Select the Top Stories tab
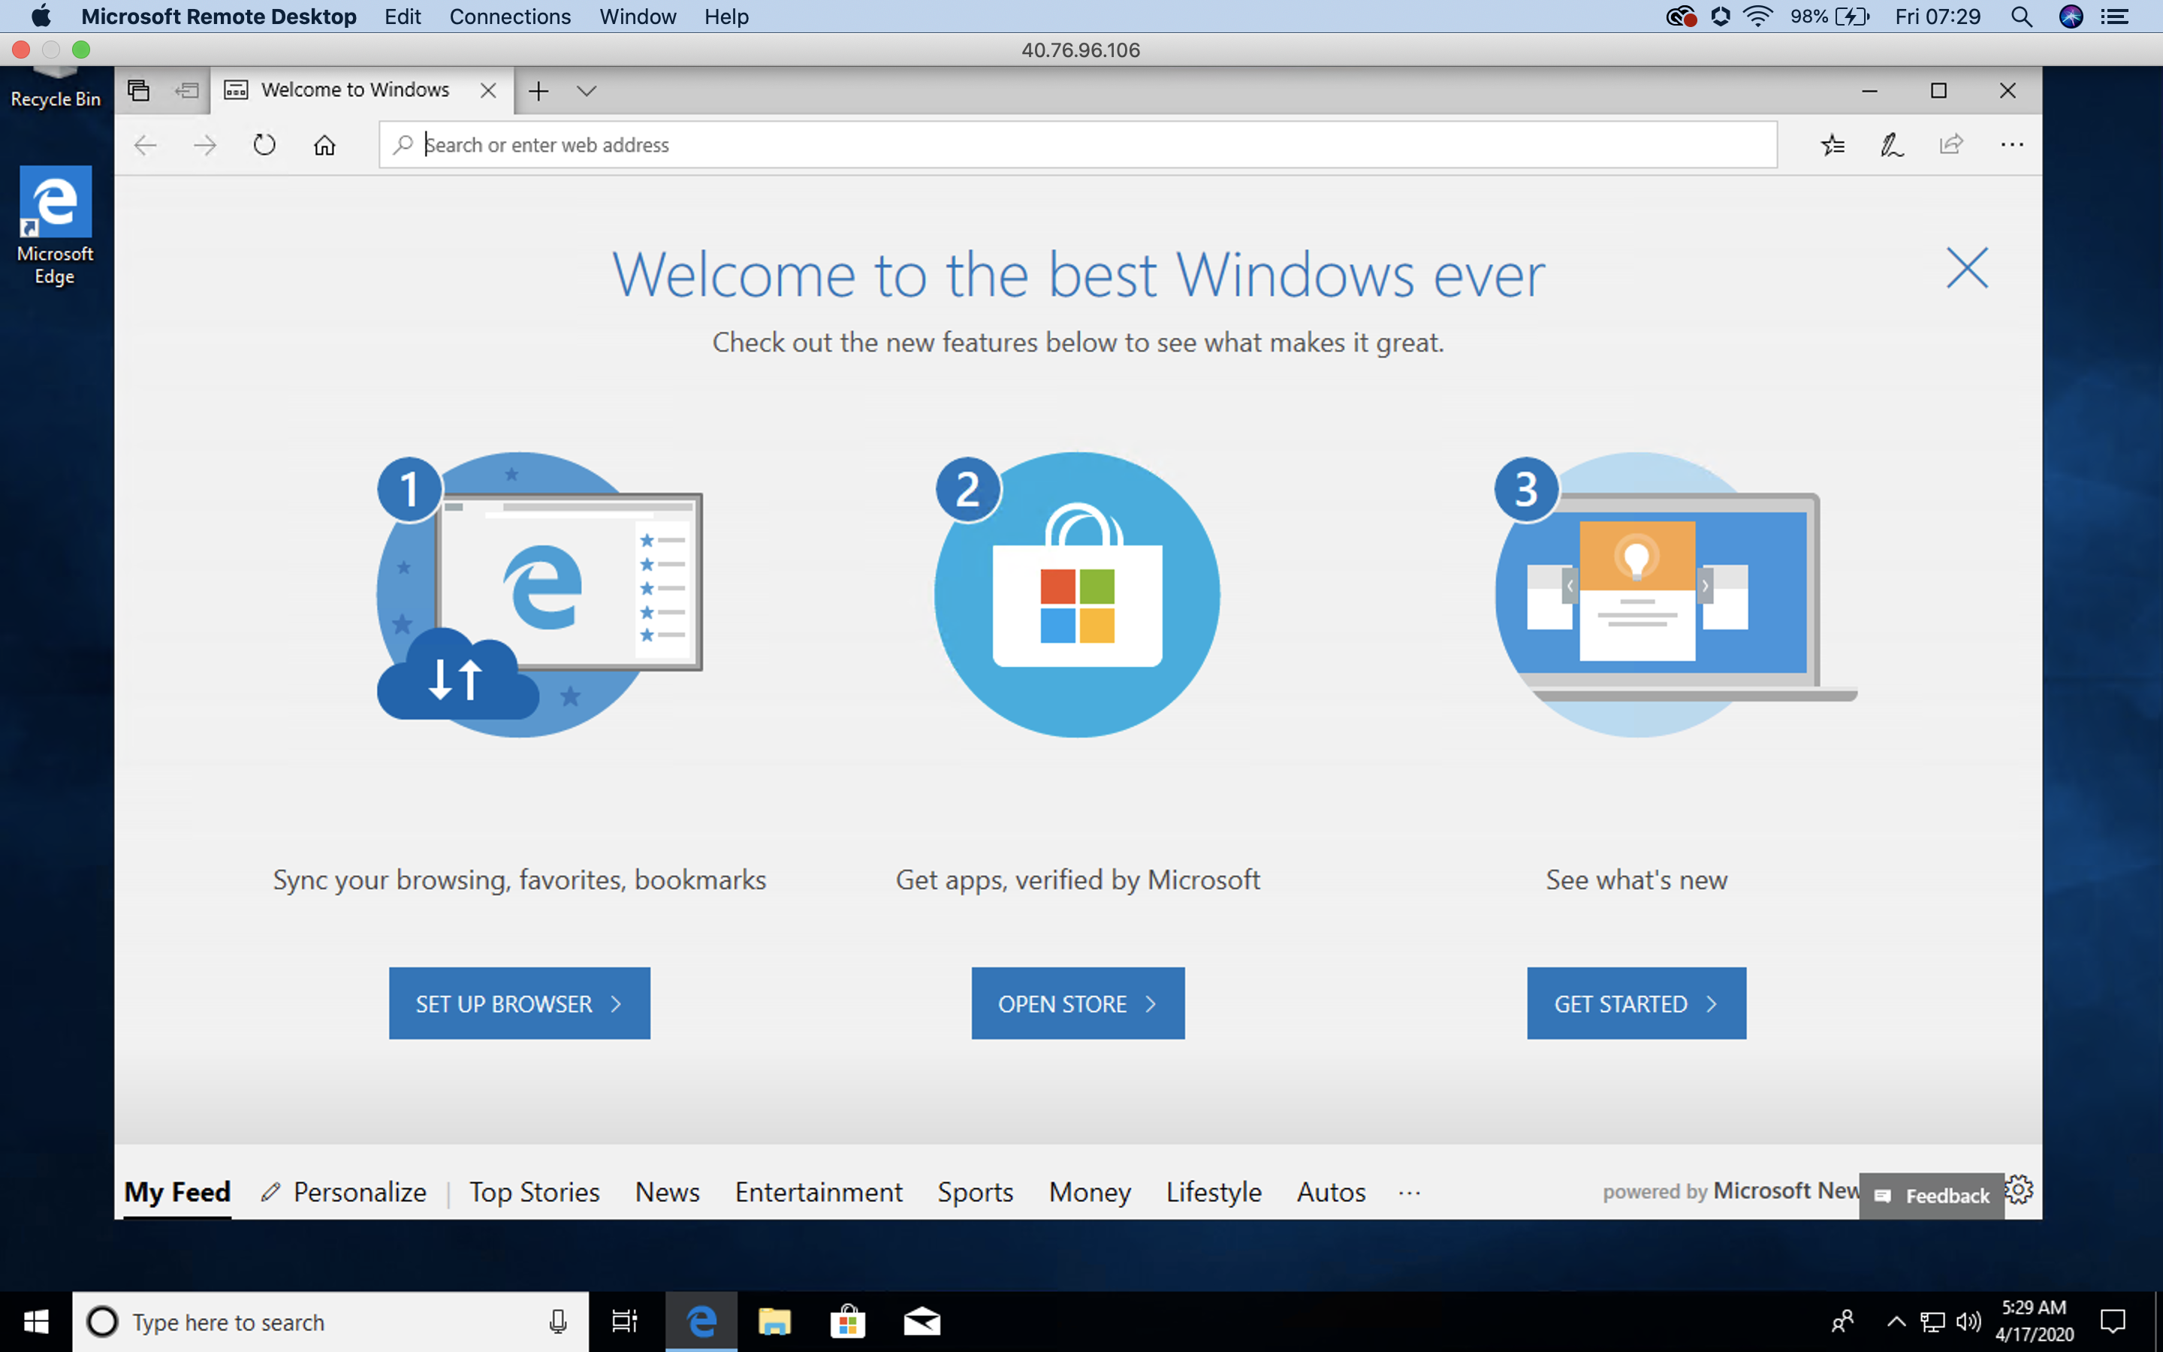Viewport: 2163px width, 1352px height. click(534, 1193)
